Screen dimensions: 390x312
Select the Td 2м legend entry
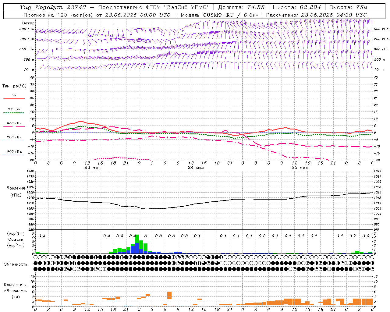14,109
